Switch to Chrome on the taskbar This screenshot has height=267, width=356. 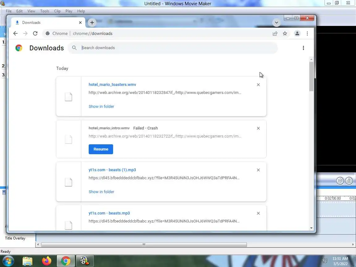coord(66,261)
